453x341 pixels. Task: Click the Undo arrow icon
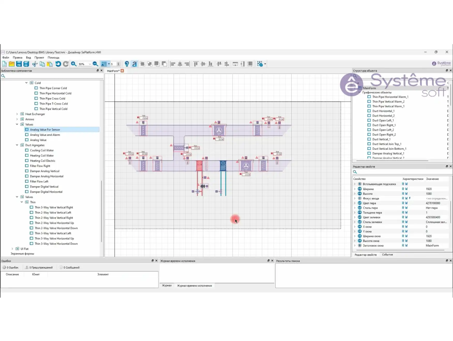click(58, 64)
